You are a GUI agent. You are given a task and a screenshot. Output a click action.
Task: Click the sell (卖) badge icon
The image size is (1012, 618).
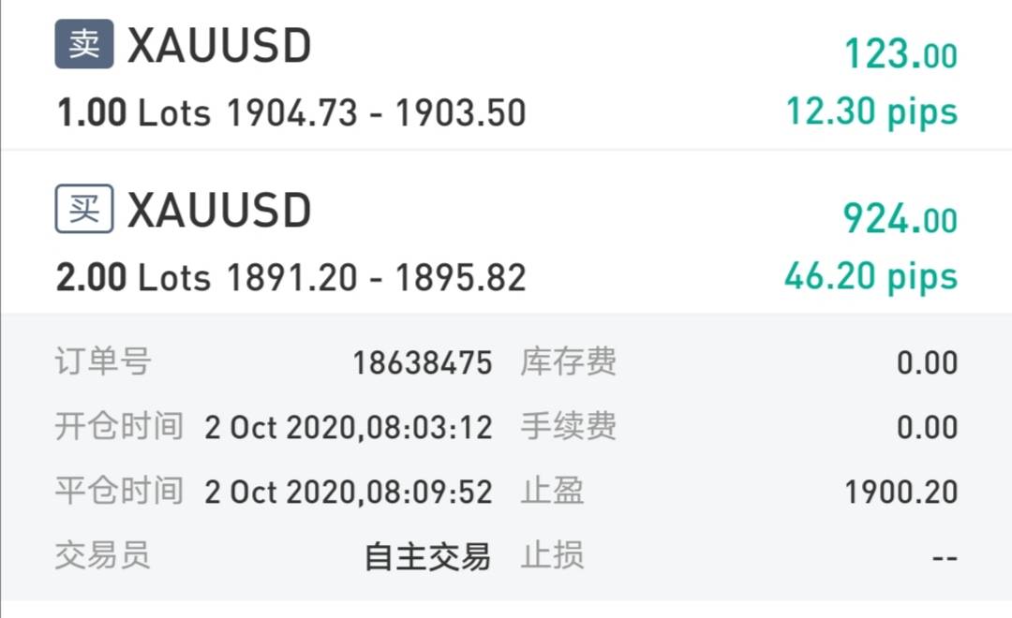84,46
